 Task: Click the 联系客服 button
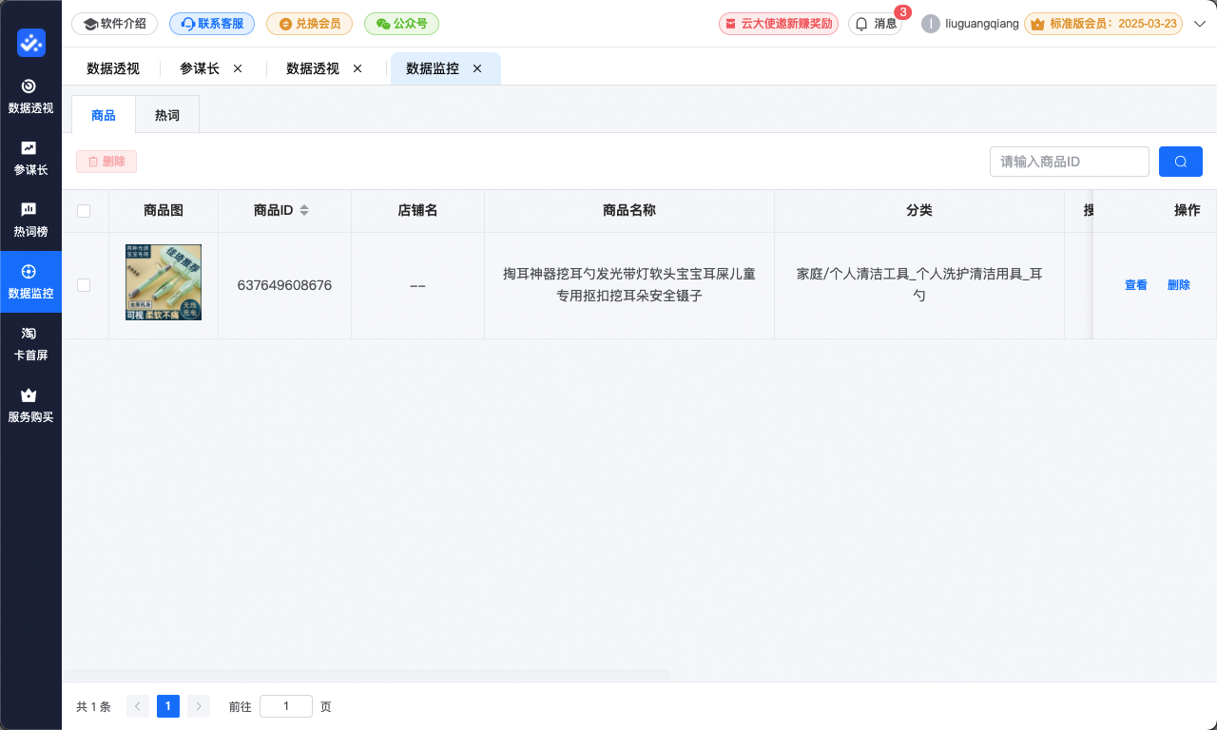pyautogui.click(x=212, y=24)
